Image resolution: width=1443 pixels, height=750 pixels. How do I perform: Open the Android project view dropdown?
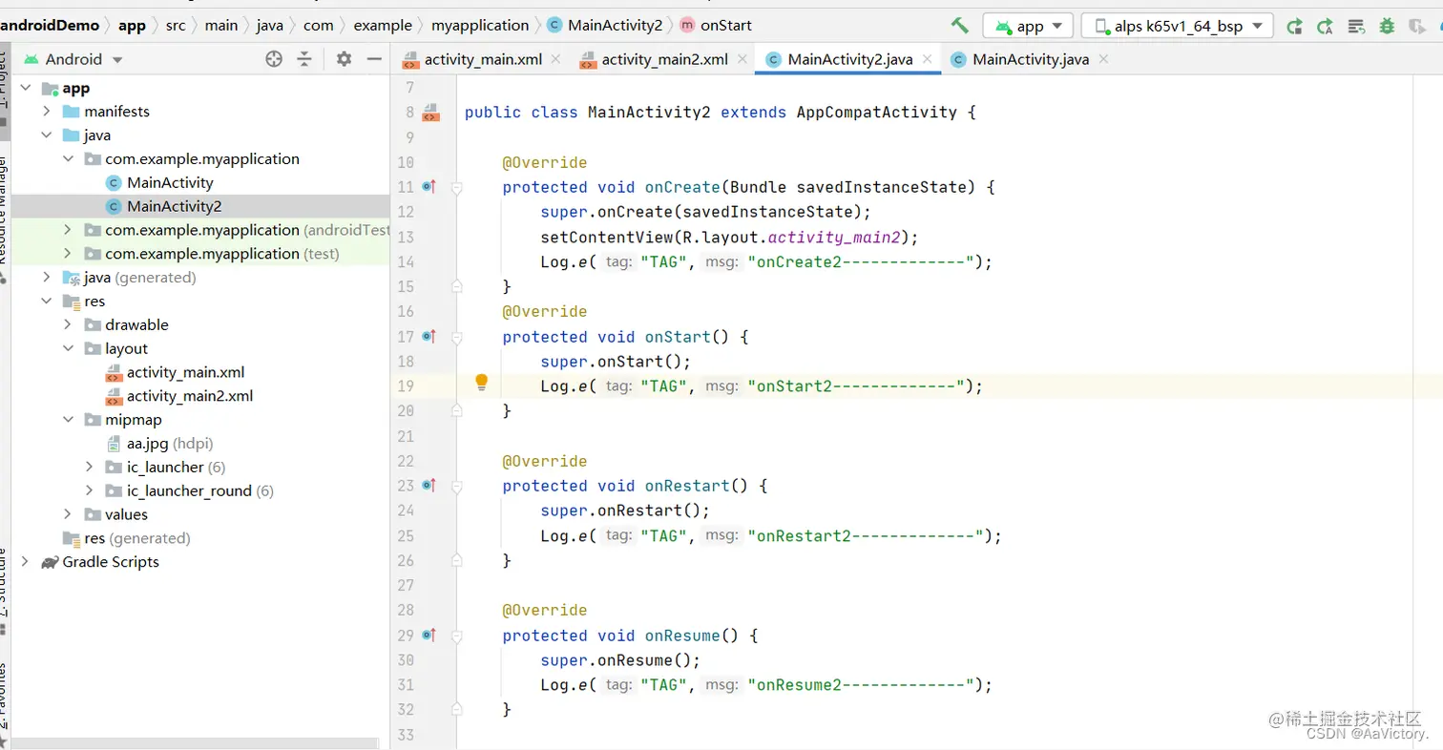point(73,59)
